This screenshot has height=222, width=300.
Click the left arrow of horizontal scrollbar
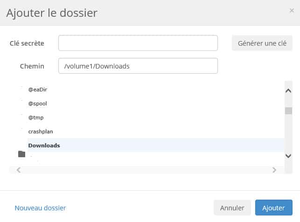click(19, 170)
